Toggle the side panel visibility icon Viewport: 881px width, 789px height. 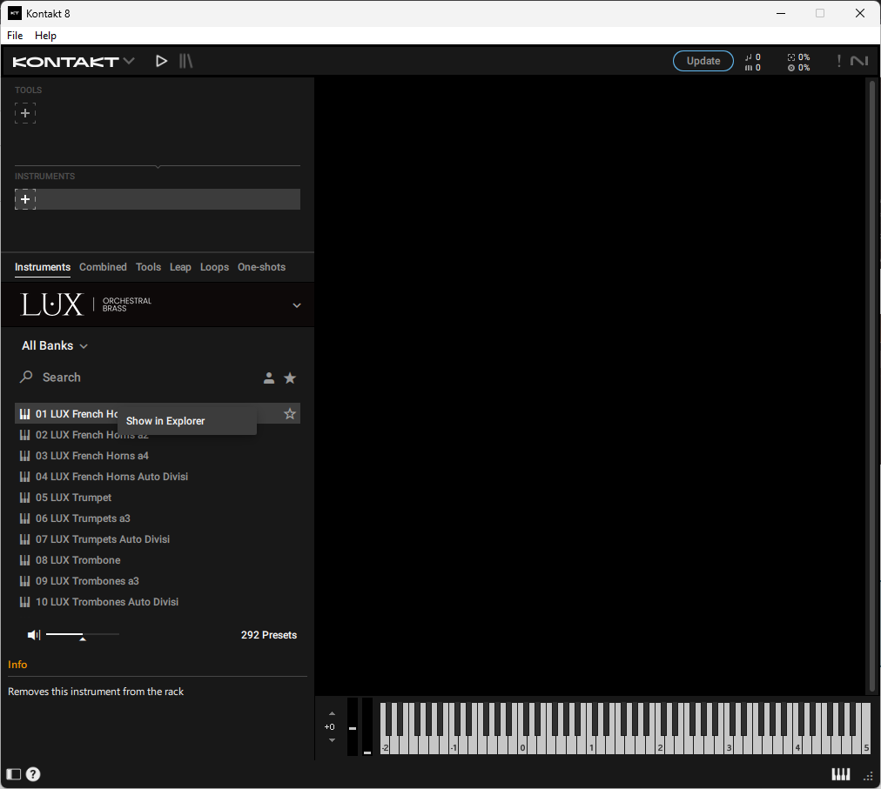click(x=13, y=774)
